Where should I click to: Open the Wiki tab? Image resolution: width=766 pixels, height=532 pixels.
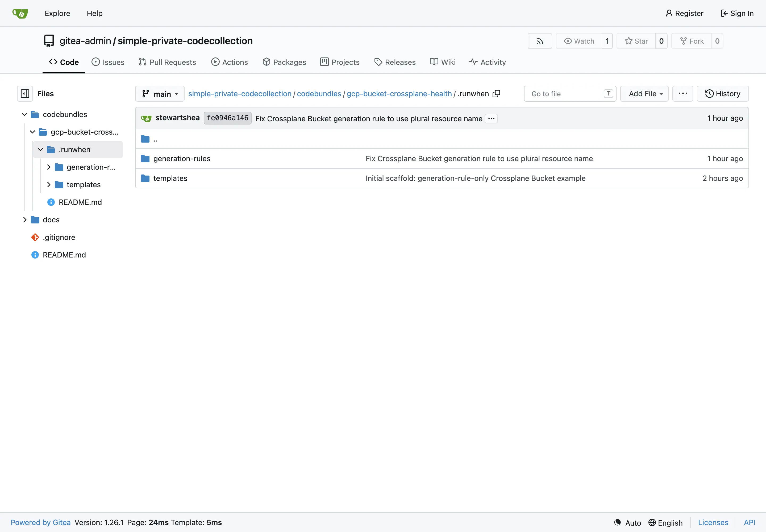point(443,62)
